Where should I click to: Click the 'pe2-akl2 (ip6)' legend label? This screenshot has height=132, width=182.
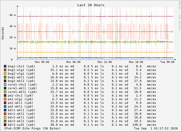pyautogui.click(x=20, y=106)
